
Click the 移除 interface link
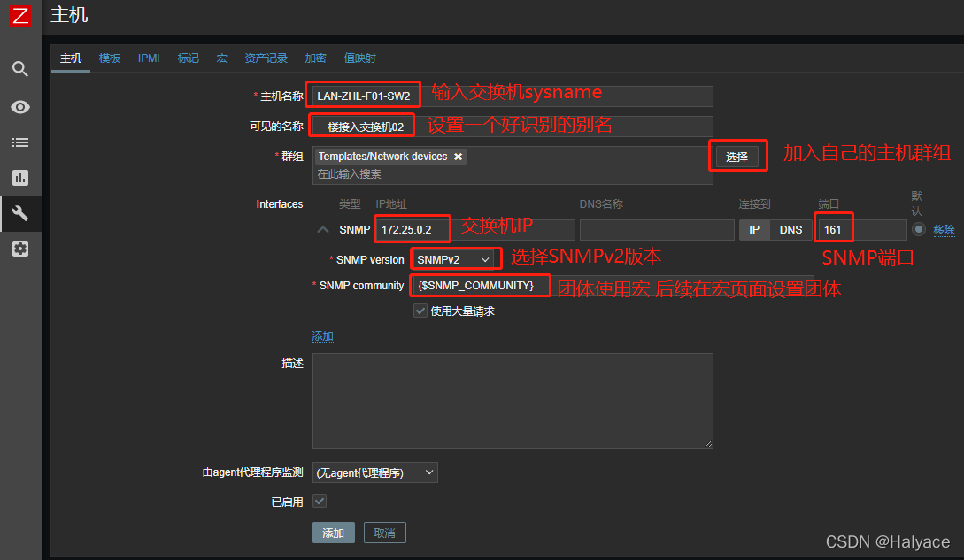pyautogui.click(x=944, y=229)
